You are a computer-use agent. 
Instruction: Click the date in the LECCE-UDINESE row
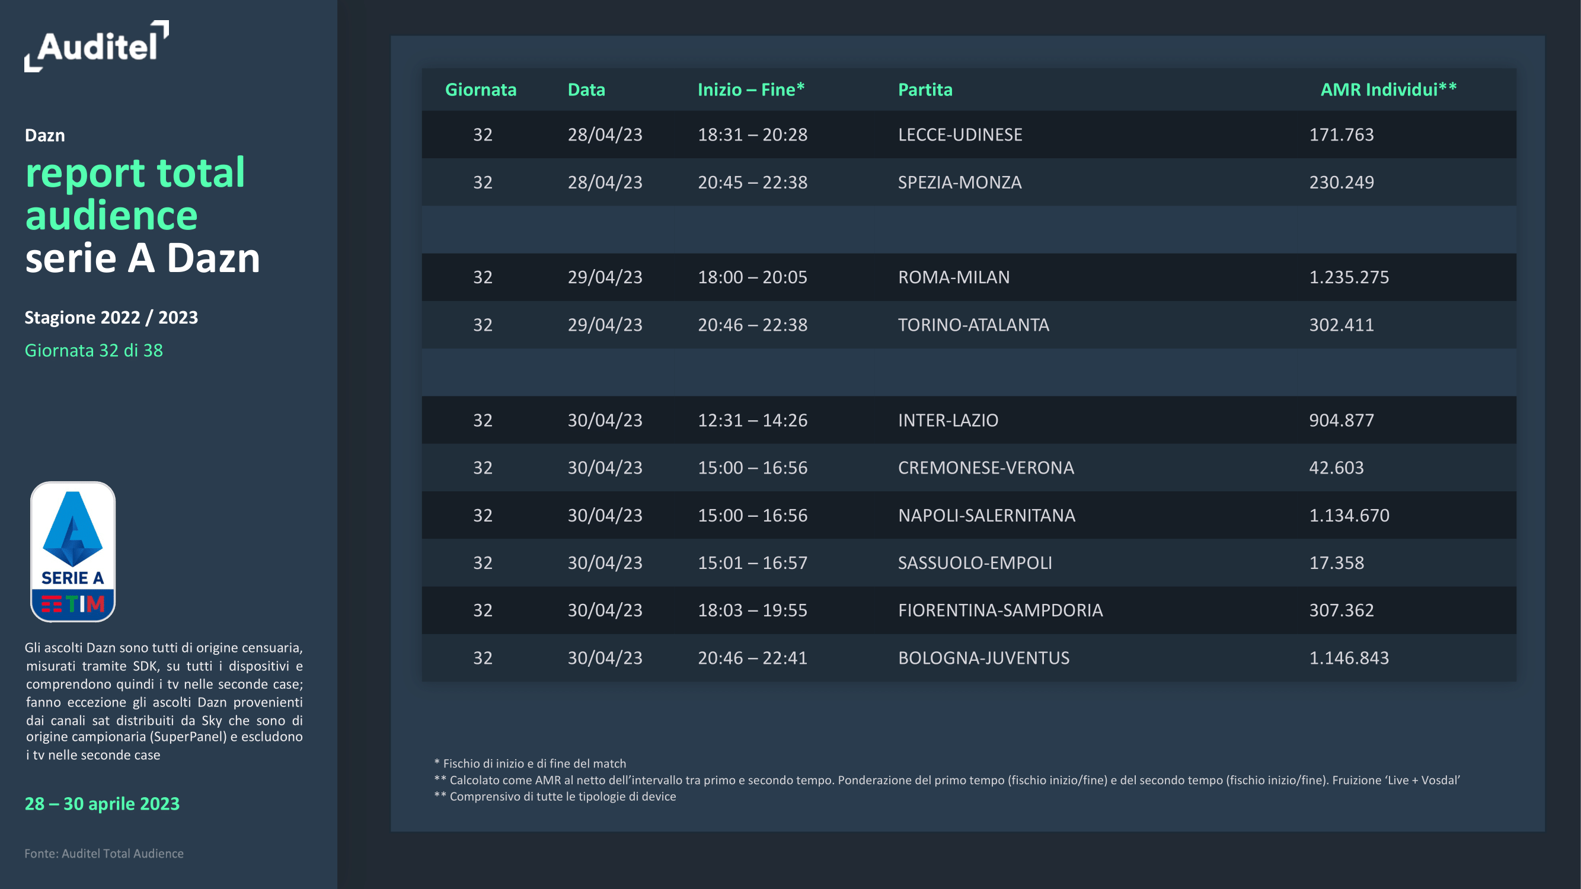click(605, 135)
